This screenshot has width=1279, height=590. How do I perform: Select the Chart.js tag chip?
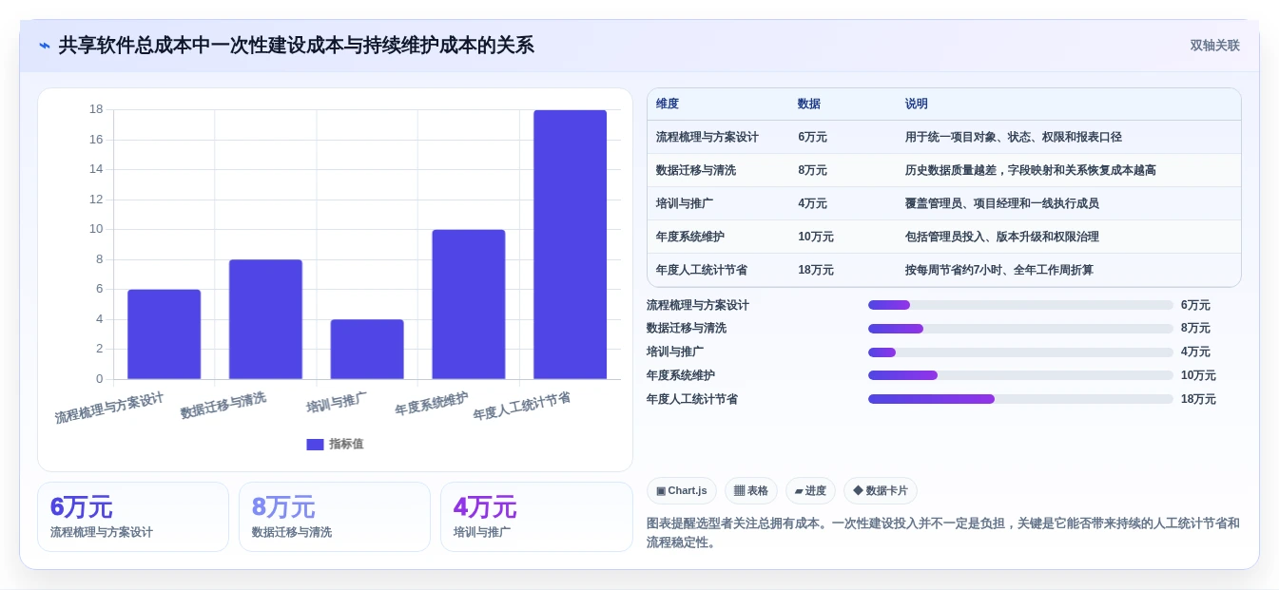click(x=682, y=491)
